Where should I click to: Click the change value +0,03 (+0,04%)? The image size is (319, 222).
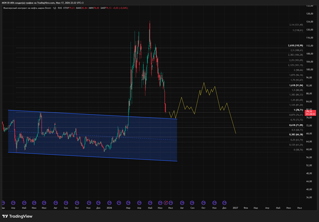tap(120, 8)
